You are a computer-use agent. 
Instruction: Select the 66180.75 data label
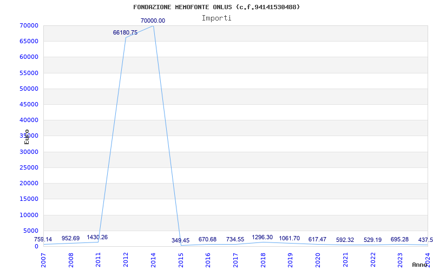pyautogui.click(x=125, y=32)
